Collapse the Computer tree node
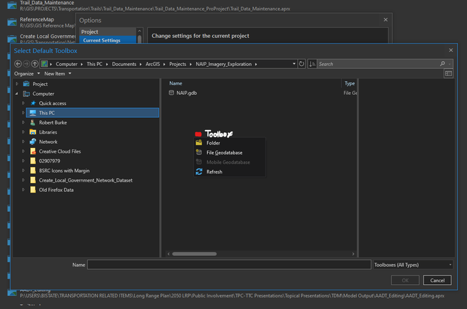This screenshot has height=309, width=467. (x=17, y=94)
